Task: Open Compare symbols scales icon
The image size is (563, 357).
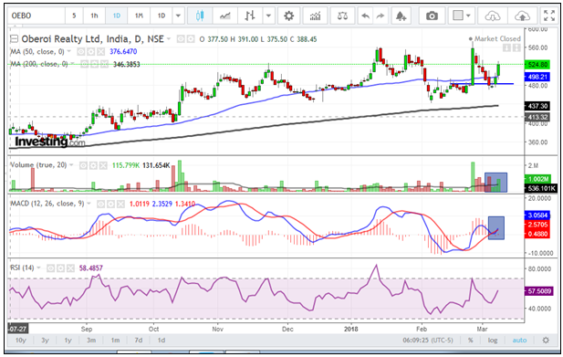Action: pos(342,16)
